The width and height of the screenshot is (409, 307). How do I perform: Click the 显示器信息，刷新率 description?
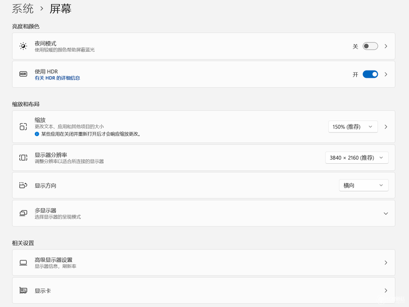pyautogui.click(x=56, y=266)
